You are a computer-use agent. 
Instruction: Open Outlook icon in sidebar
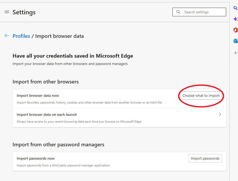point(235,41)
